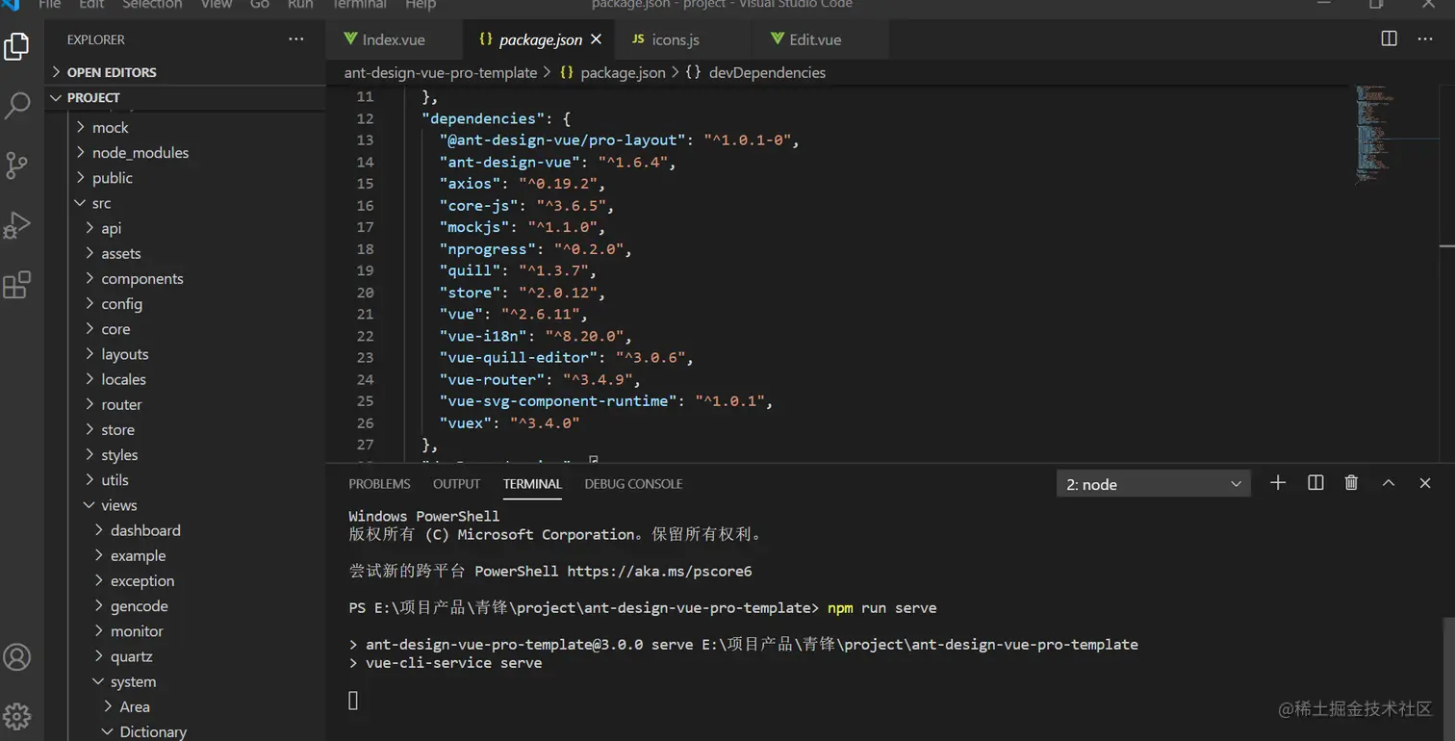Select the TERMINAL panel tab
Viewport: 1455px width, 741px height.
click(532, 484)
